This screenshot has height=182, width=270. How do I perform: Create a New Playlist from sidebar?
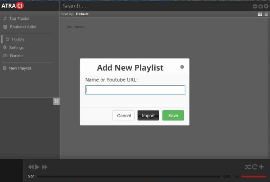pos(20,68)
